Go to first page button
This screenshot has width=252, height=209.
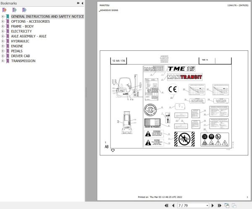tap(166, 206)
